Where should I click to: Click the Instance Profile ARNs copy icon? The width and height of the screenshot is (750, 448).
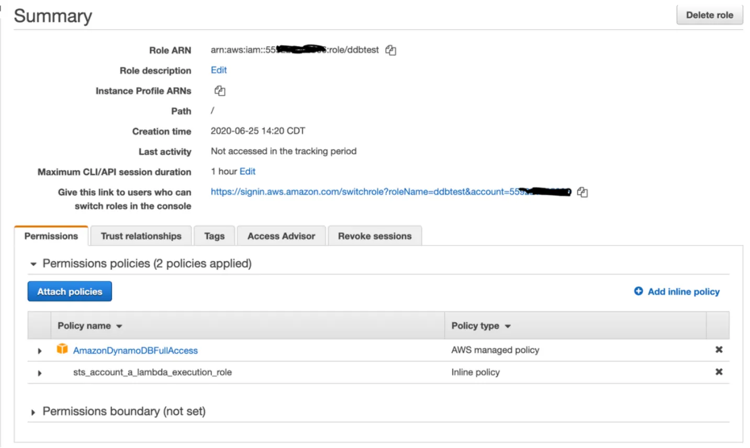point(220,91)
